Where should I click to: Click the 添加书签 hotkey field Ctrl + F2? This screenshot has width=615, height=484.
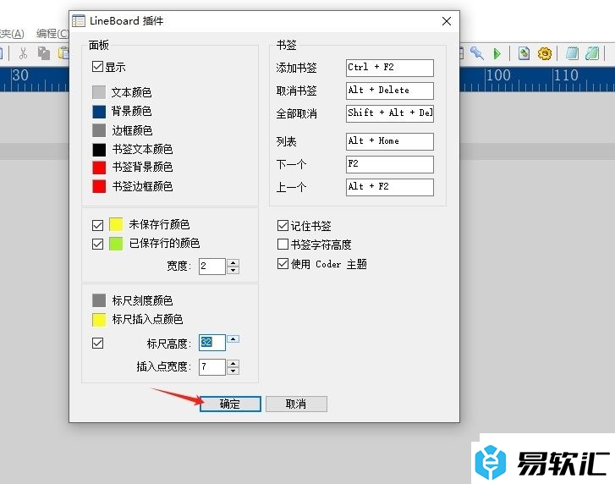(x=390, y=68)
